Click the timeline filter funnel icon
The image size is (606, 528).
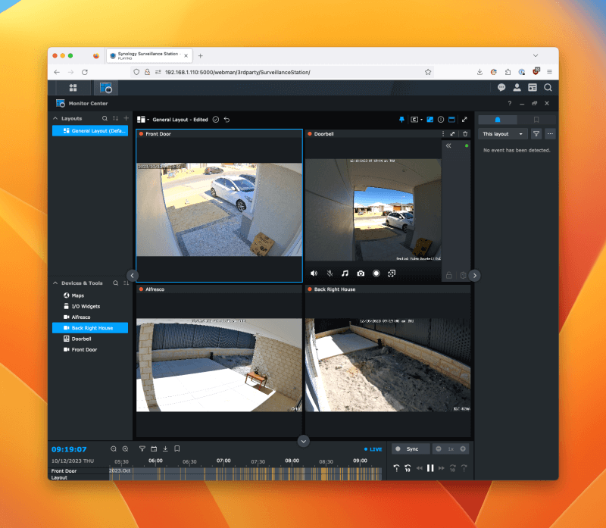pos(142,448)
